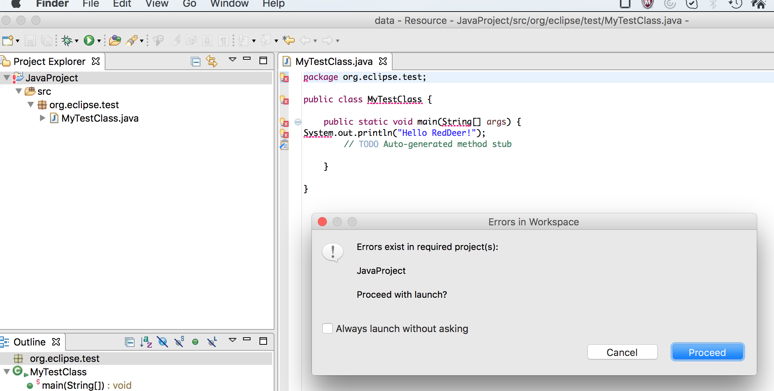
Task: Click the Save All icon
Action: (46, 40)
